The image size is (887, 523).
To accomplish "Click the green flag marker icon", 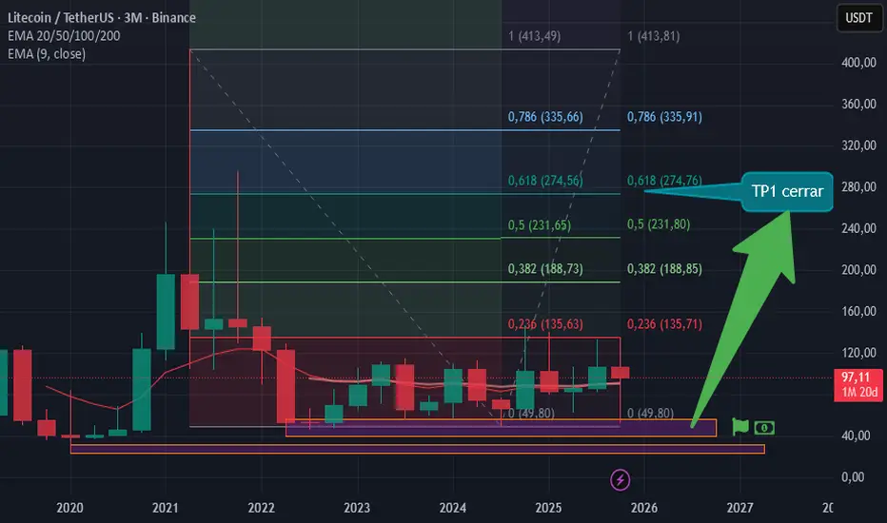I will click(739, 427).
